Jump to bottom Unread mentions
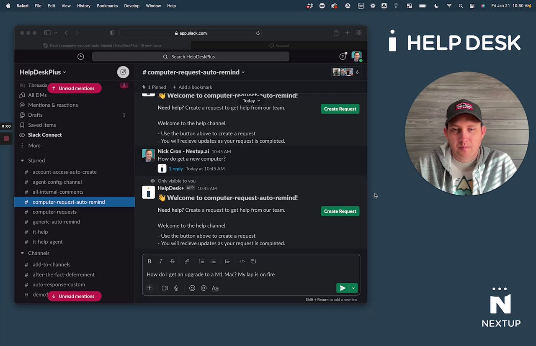 [x=74, y=296]
